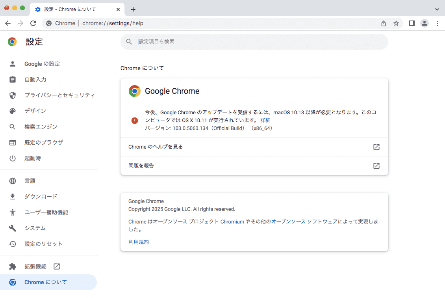Viewport: 445px width, 298px height.
Task: Open 既定のブラウザ settings section
Action: (49, 143)
